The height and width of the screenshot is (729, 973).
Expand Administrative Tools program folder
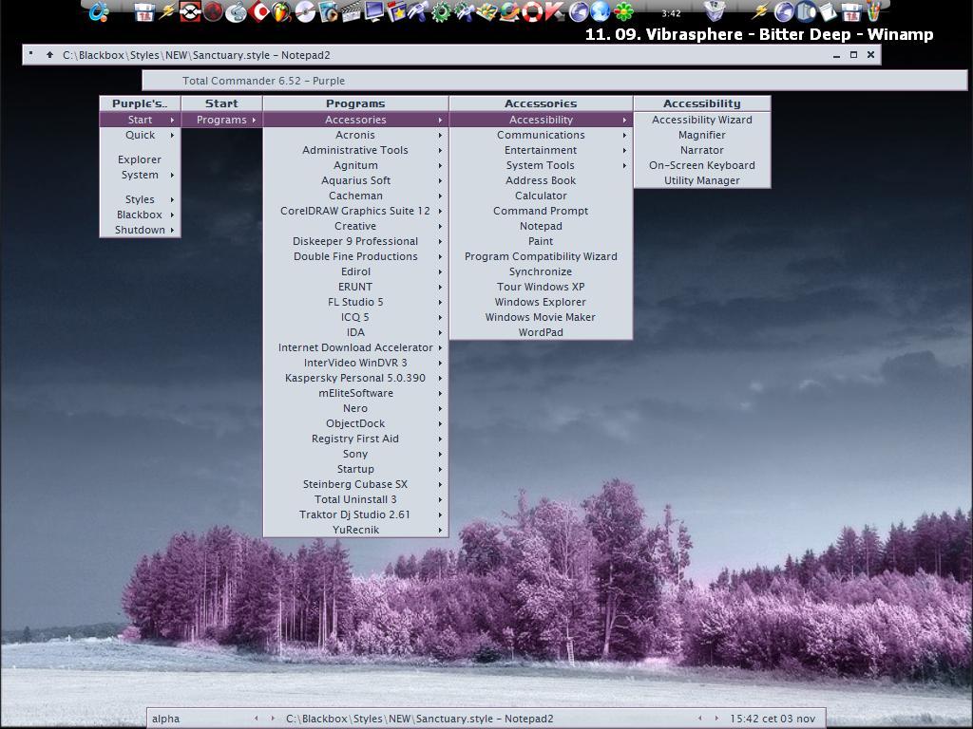[x=355, y=150]
